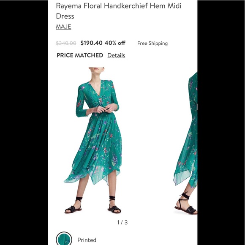Tap the dress neckline in main photo
The width and height of the screenshot is (245, 245).
pos(96,88)
